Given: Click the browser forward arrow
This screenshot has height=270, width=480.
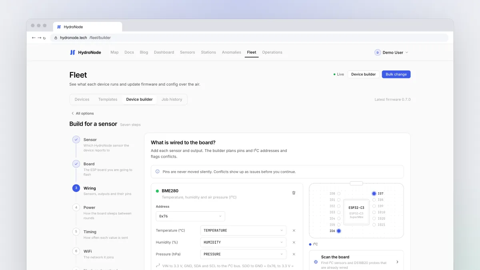Looking at the screenshot, I should tap(39, 38).
